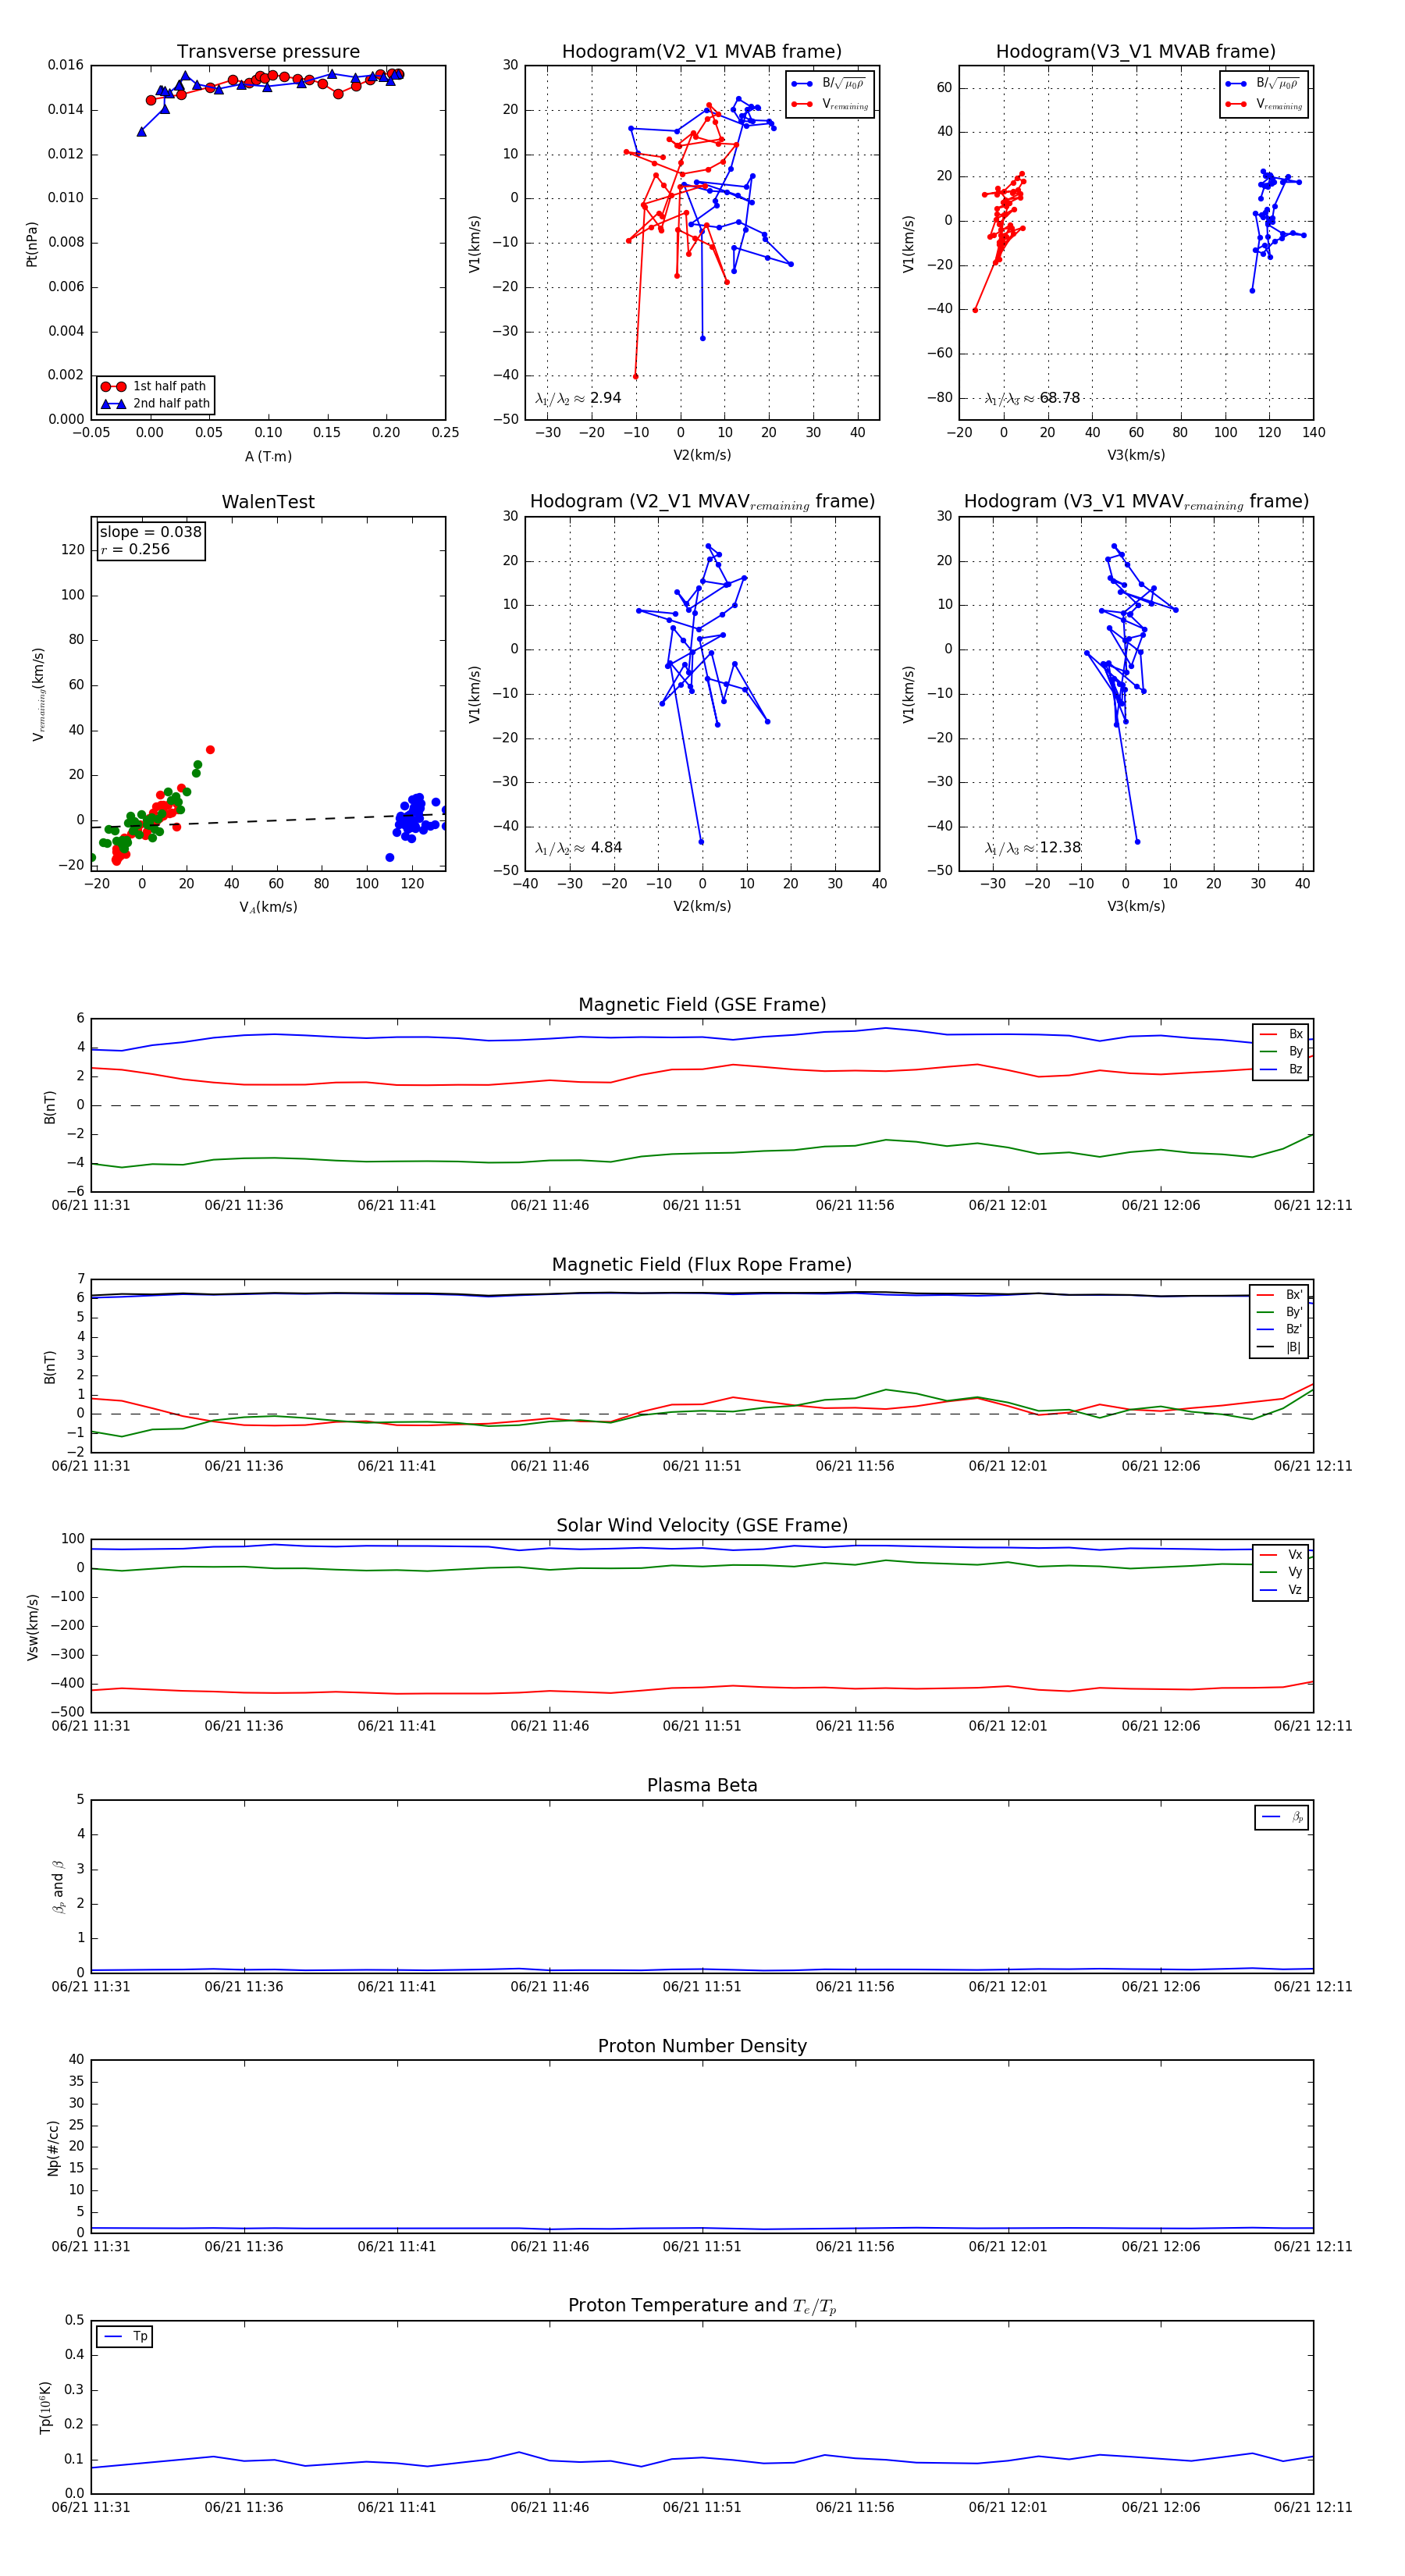
Task: Click the 'Hodogram (V3_V1 MVAV remaining frame)' title
Action: (x=1136, y=502)
